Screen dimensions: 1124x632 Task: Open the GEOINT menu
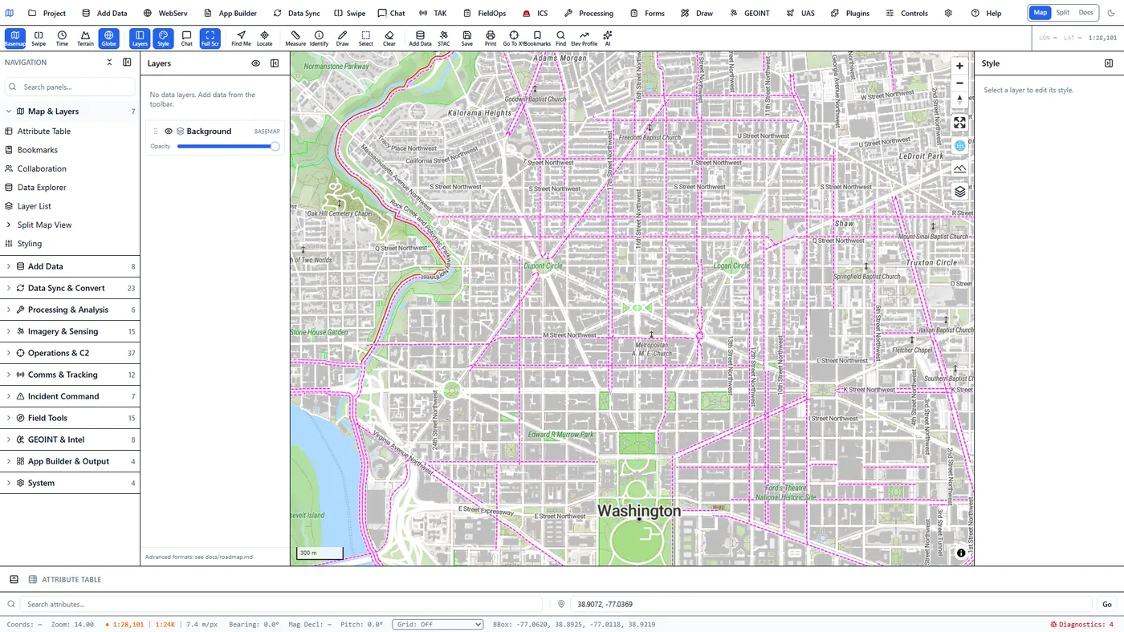749,13
